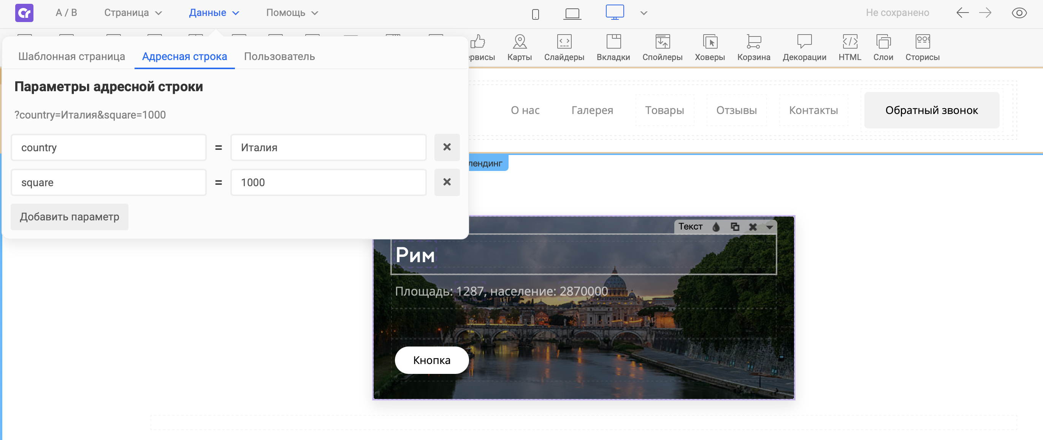Click the Площадь: 1287 description text
1043x440 pixels.
(x=501, y=291)
